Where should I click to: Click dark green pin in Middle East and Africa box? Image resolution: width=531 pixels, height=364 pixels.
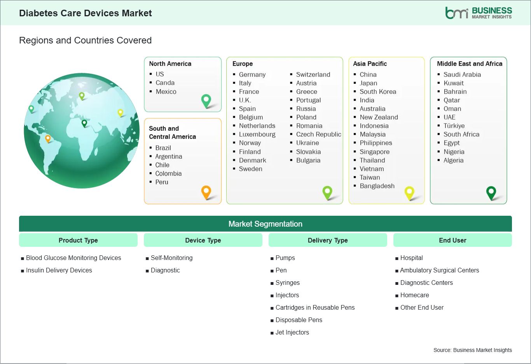tap(491, 192)
